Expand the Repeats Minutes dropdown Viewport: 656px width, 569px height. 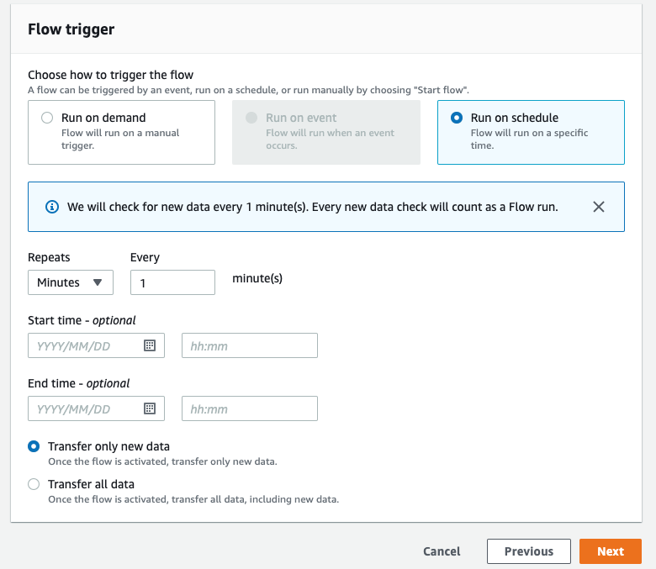click(x=71, y=282)
